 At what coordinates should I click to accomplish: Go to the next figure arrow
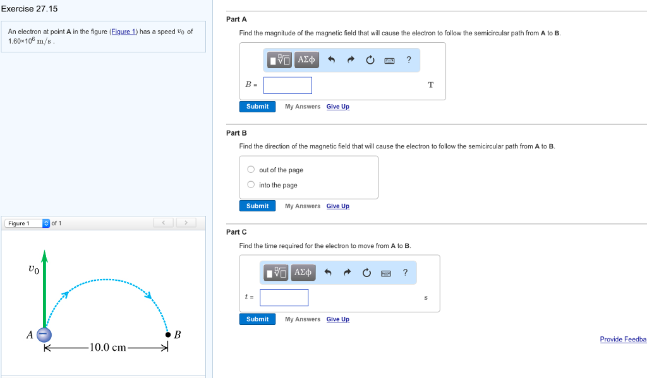[x=186, y=223]
